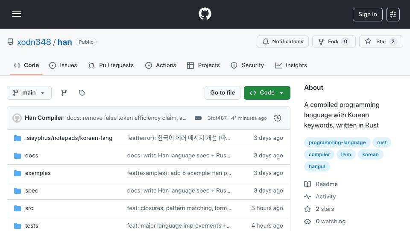Screen dimensions: 410x231
Task: Open the Projects tab
Action: tap(203, 65)
